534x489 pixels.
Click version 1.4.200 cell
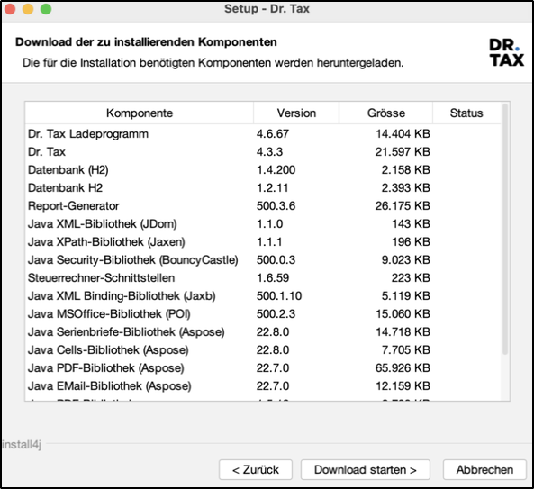click(x=276, y=170)
